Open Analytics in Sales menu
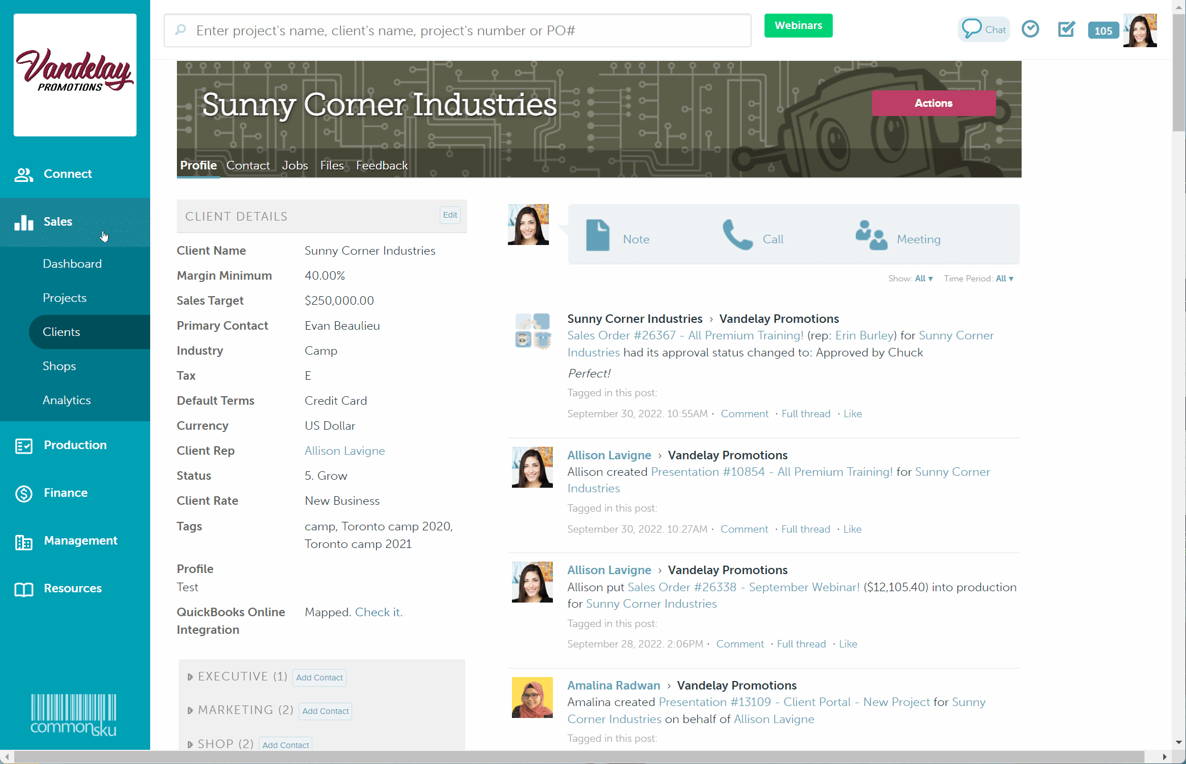This screenshot has width=1186, height=764. coord(67,400)
